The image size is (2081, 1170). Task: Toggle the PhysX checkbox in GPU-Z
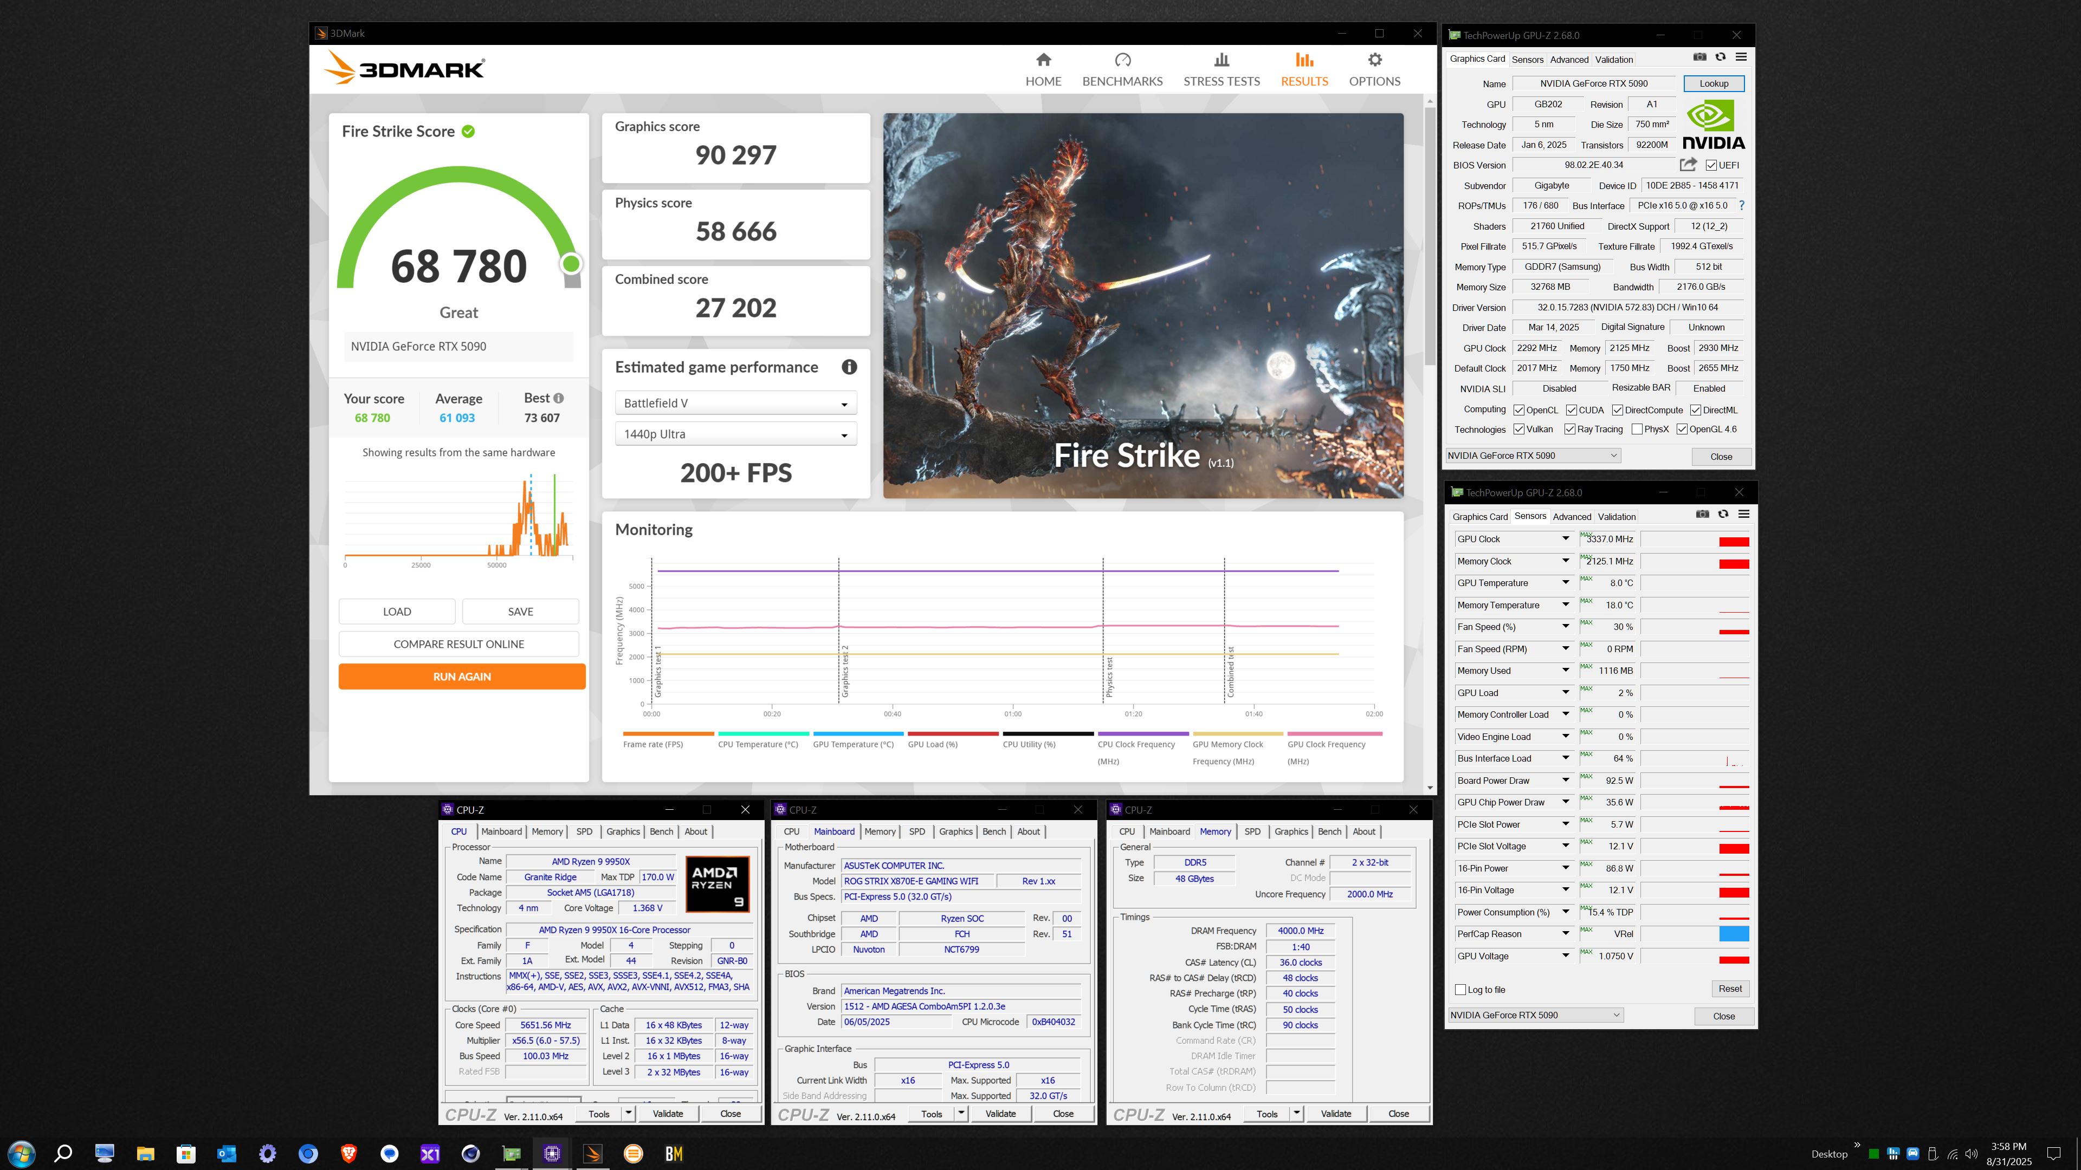point(1637,430)
